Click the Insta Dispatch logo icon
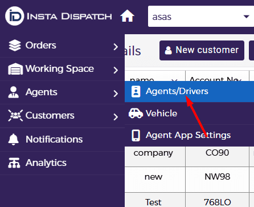This screenshot has height=207, width=254. tap(15, 16)
